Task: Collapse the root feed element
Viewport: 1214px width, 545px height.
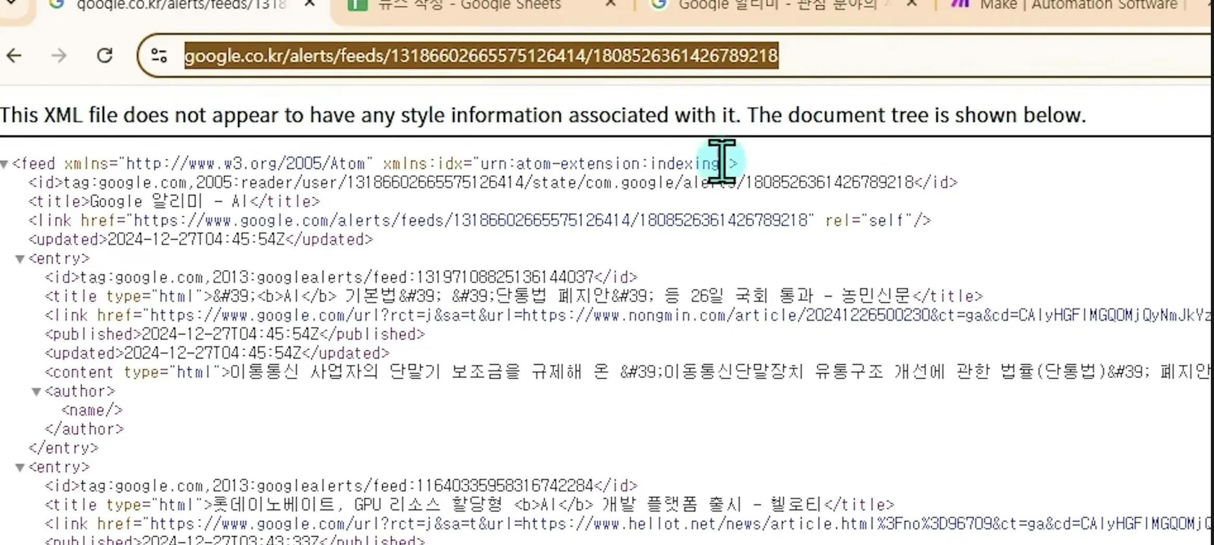Action: pos(5,165)
